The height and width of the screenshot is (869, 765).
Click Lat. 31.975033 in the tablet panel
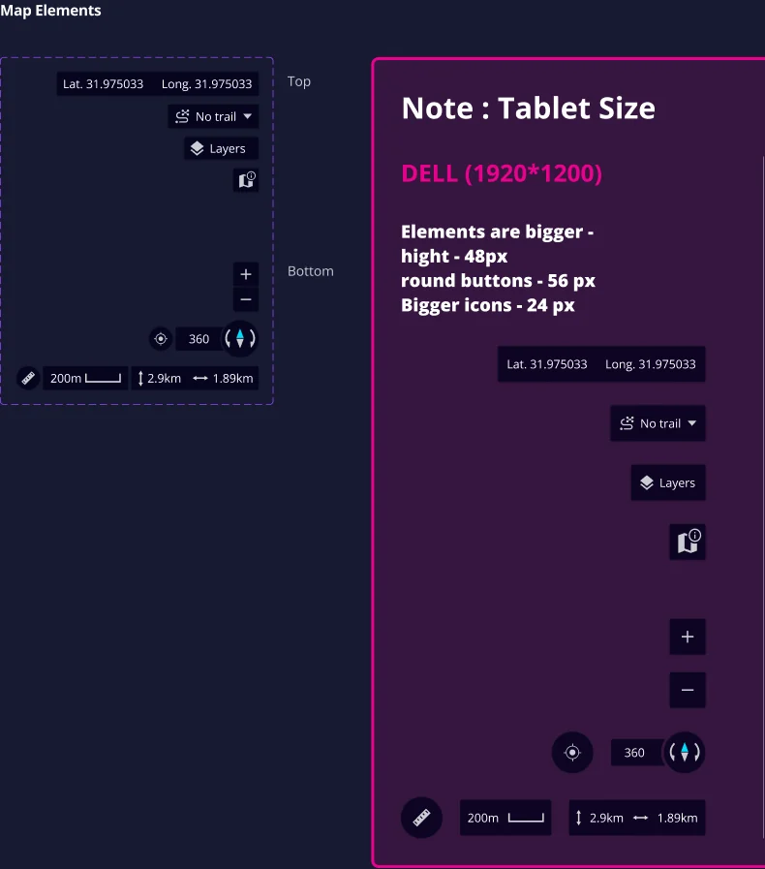[547, 364]
